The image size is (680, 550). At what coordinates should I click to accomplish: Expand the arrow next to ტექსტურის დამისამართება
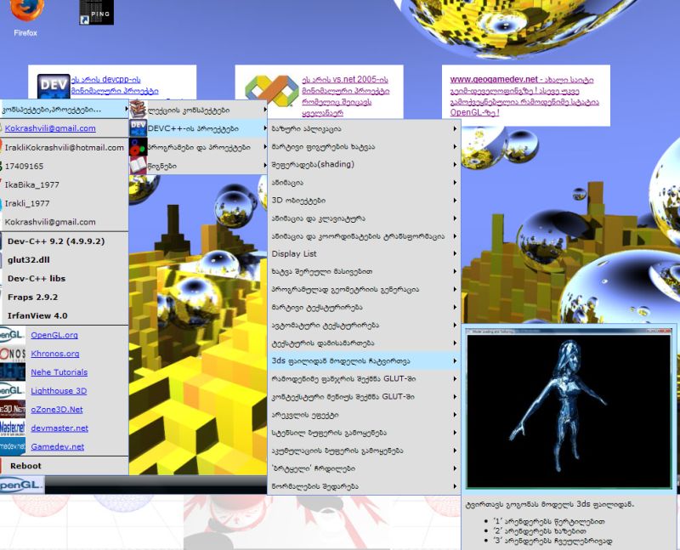455,343
